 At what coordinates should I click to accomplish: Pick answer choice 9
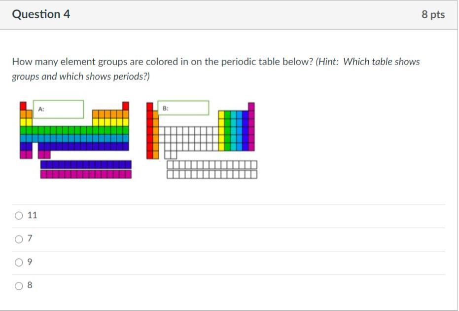coord(19,262)
